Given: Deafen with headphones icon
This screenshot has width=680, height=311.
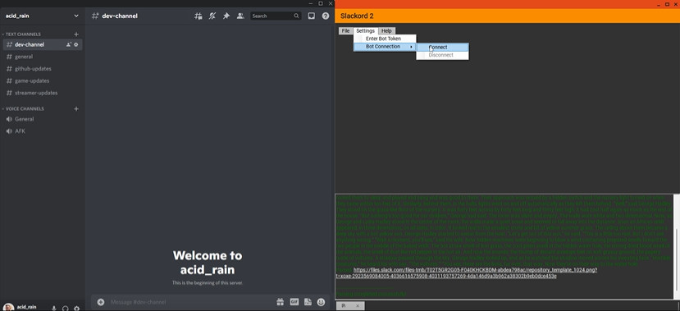Looking at the screenshot, I should [x=65, y=308].
